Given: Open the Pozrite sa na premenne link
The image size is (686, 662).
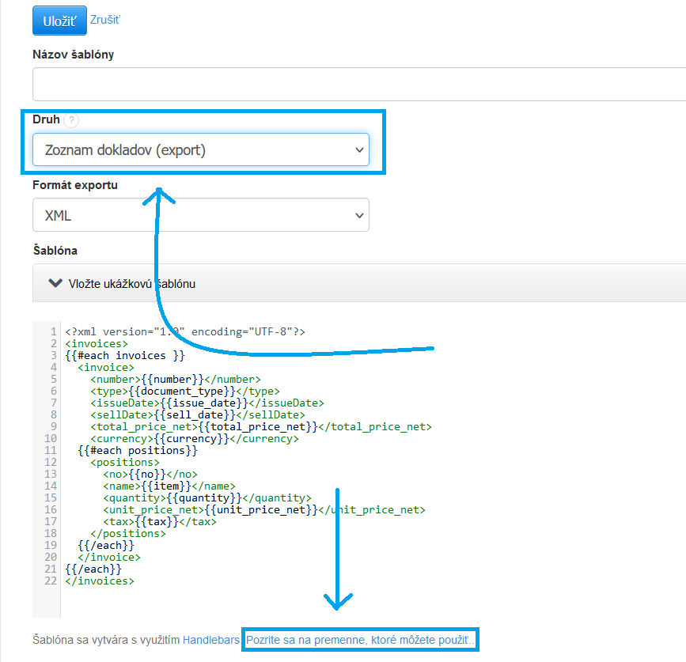Looking at the screenshot, I should [361, 640].
